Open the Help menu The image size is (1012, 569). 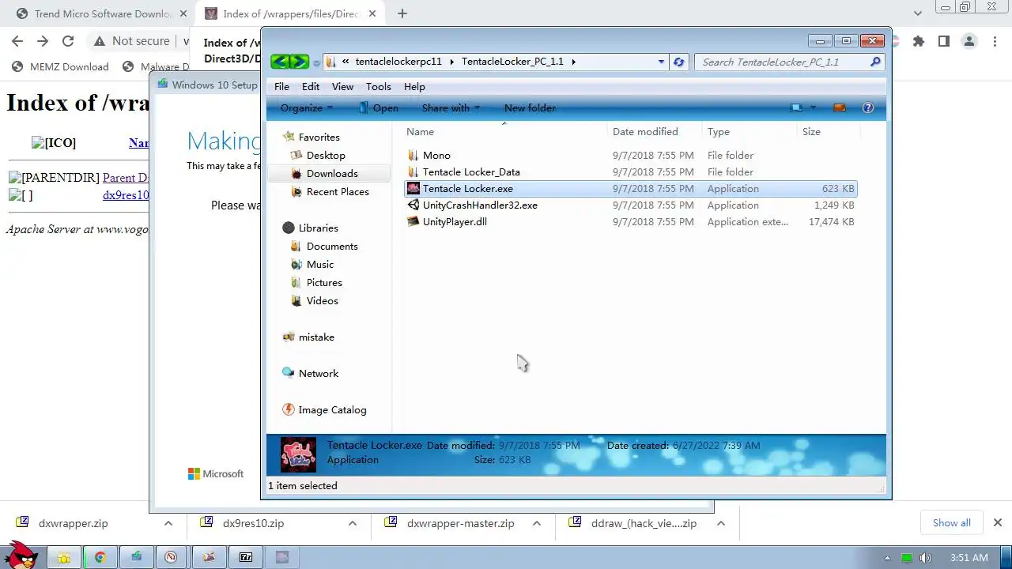click(414, 87)
